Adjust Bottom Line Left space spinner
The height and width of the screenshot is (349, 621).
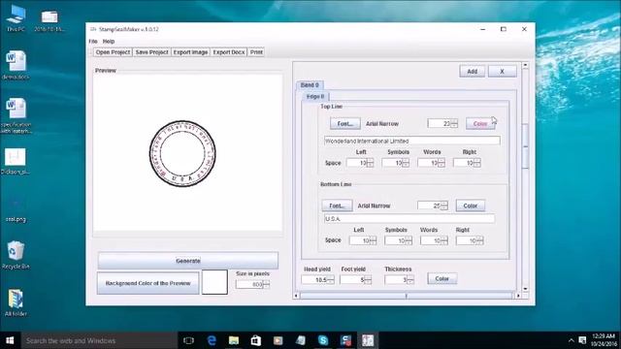click(x=363, y=240)
